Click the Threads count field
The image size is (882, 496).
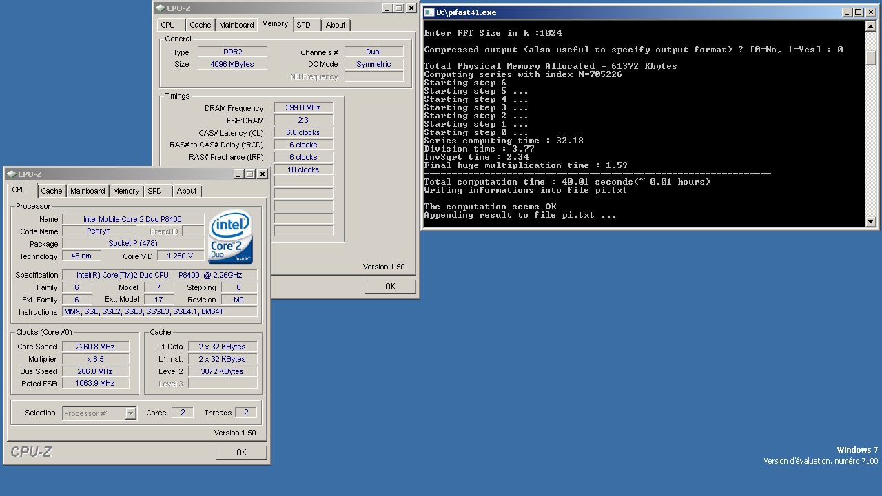click(246, 413)
